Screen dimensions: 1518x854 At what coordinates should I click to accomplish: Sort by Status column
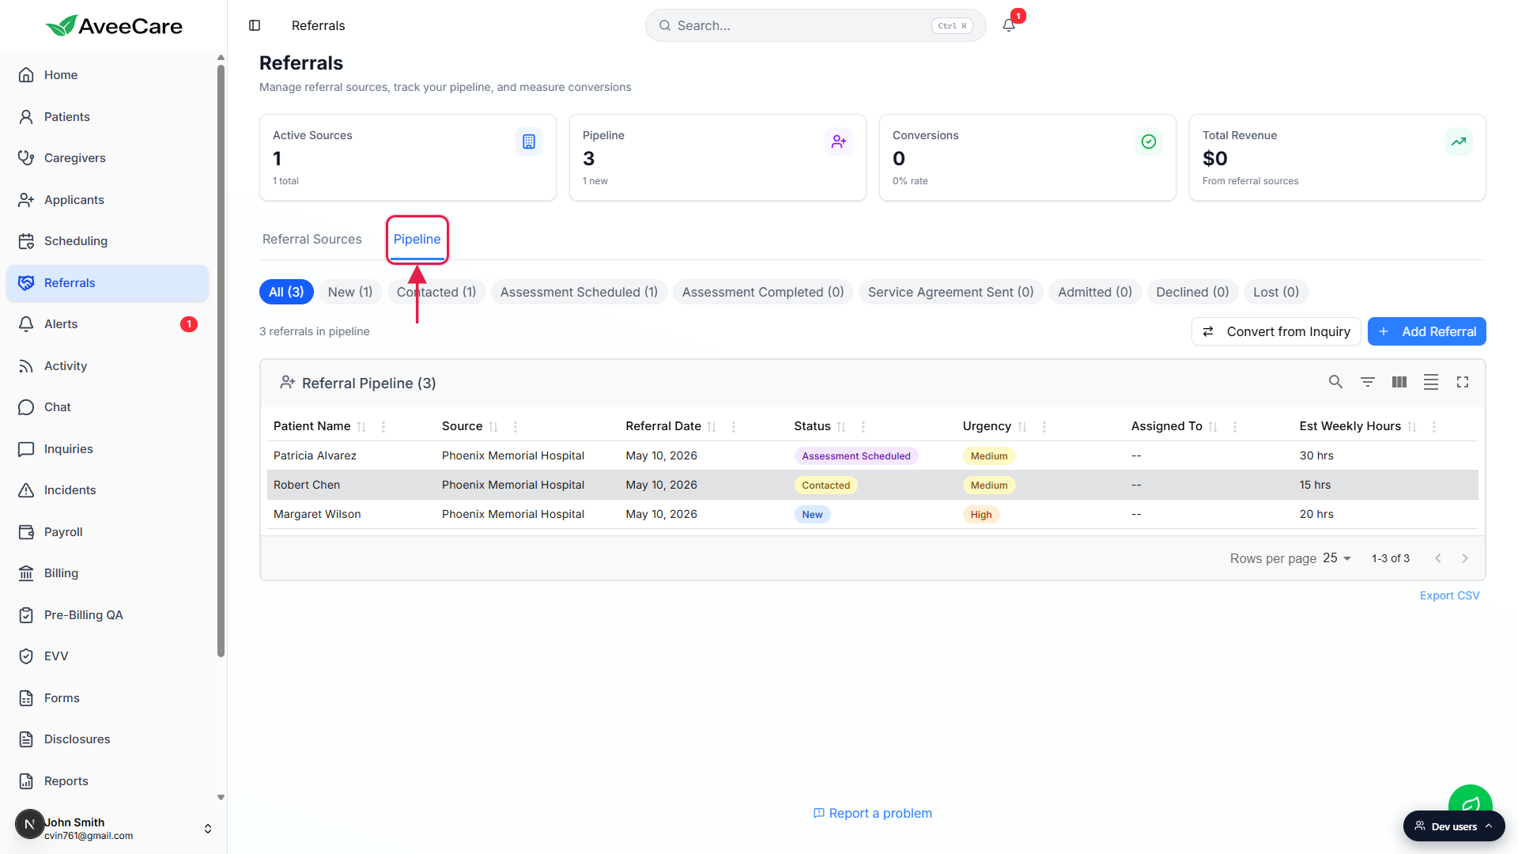coord(841,427)
